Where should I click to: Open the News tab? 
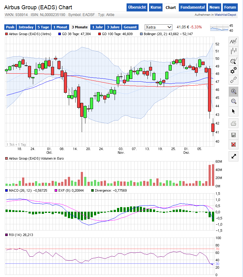[x=214, y=7]
